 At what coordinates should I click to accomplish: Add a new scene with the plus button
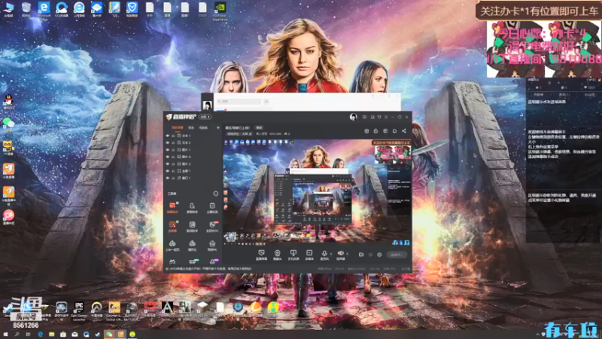tap(218, 127)
